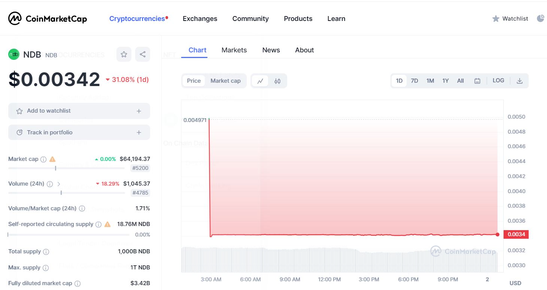
Task: Click the Market cap rank slider bar
Action: [66, 168]
